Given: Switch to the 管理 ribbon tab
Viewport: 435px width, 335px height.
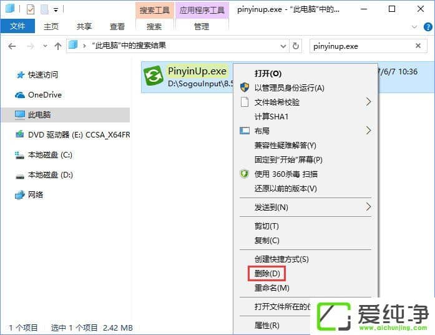Looking at the screenshot, I should click(202, 26).
